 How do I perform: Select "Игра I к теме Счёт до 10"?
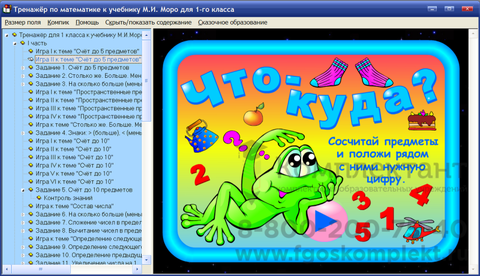[x=73, y=141]
